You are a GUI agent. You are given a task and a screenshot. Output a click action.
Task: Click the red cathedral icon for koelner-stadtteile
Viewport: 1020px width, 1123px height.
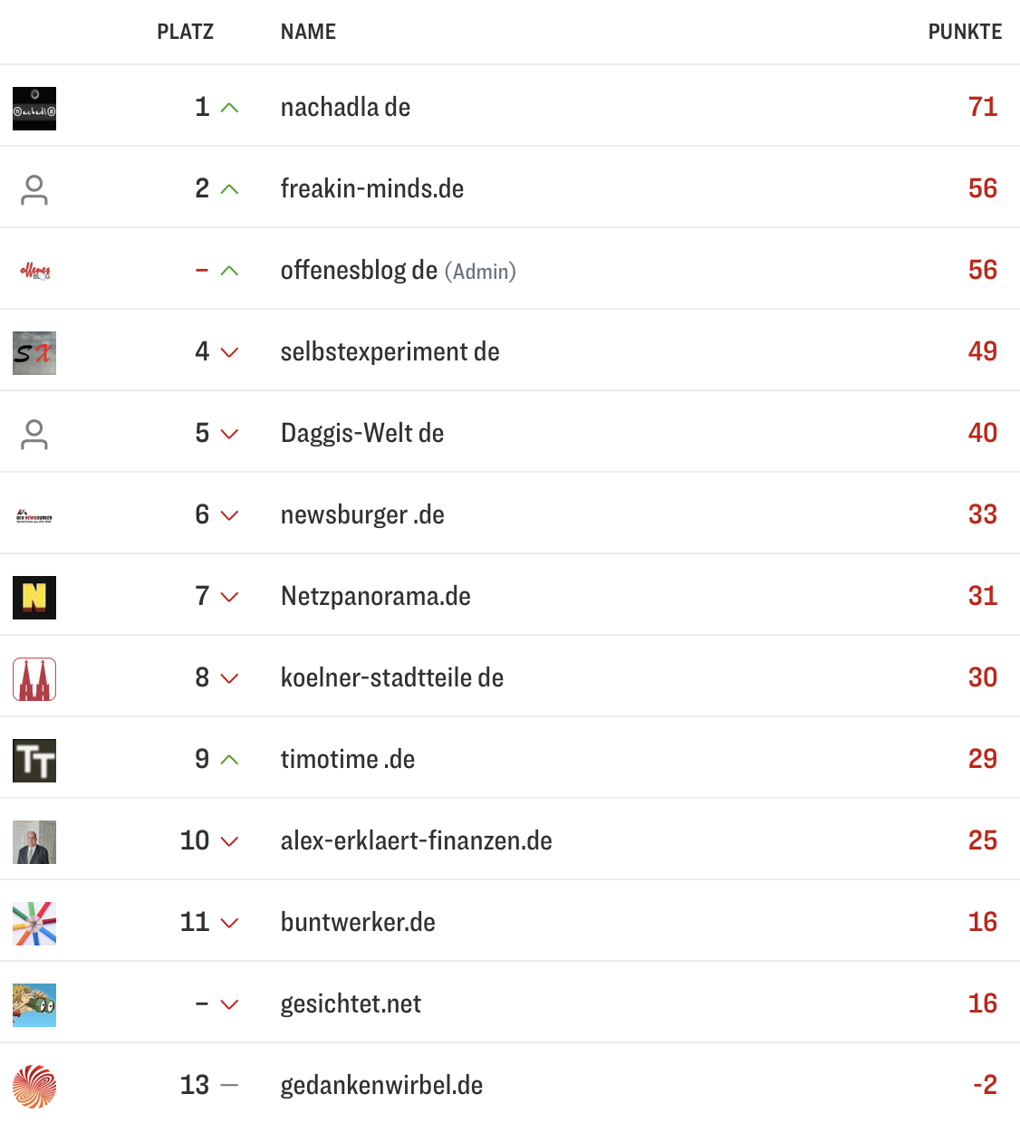coord(34,679)
